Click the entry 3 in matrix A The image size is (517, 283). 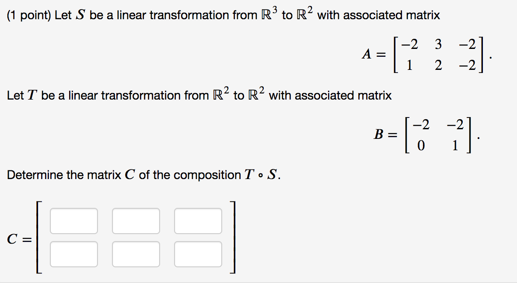[438, 44]
